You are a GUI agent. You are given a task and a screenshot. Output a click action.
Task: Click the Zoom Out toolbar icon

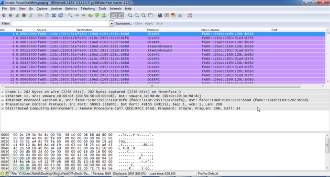(137, 15)
